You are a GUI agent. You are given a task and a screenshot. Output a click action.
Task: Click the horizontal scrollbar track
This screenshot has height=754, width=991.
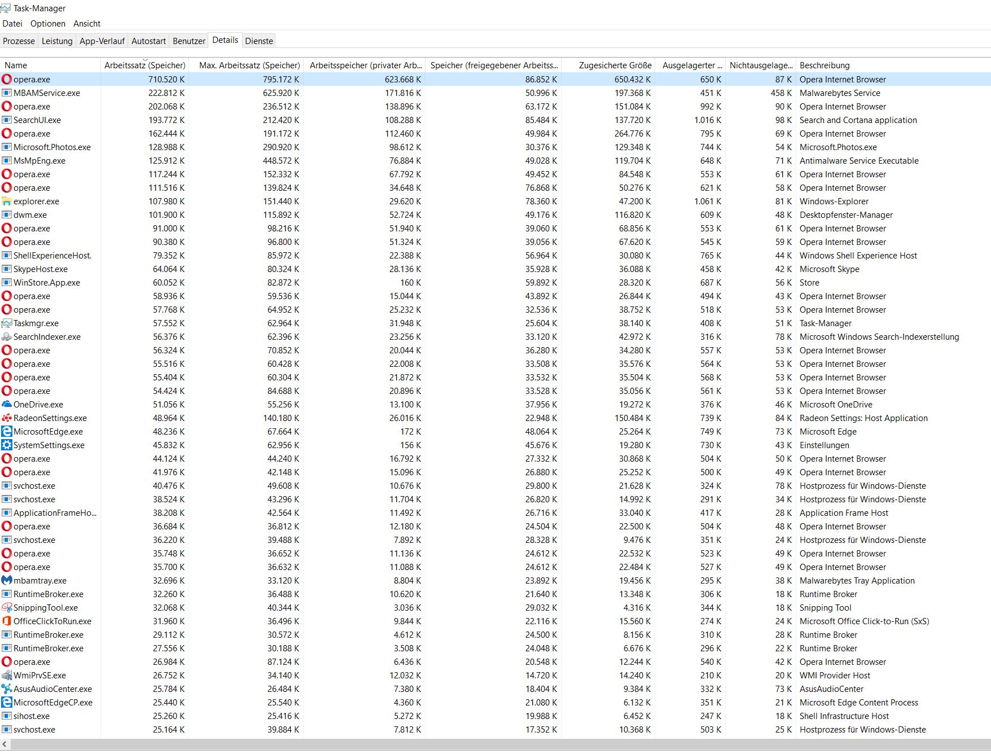click(501, 745)
